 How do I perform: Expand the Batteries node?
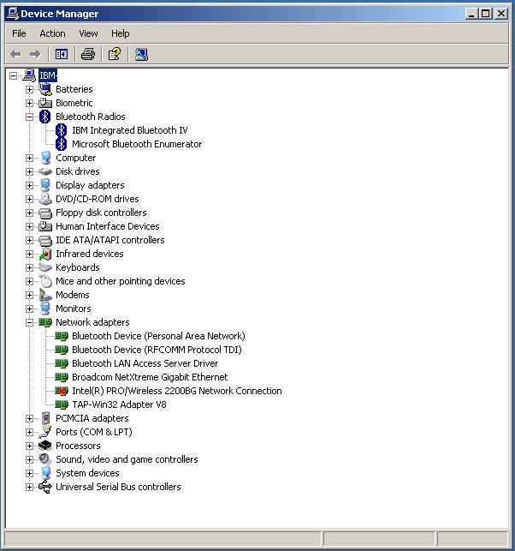[x=29, y=89]
